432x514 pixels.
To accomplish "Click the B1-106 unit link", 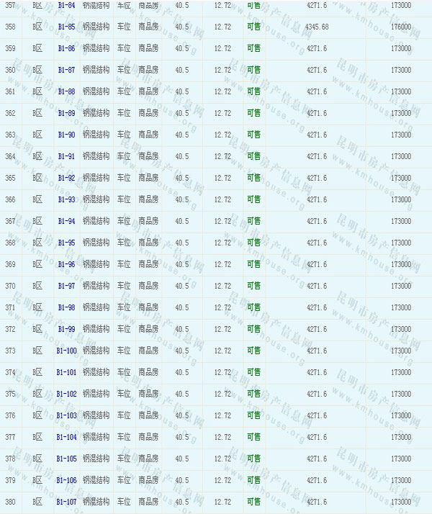I will pos(66,480).
